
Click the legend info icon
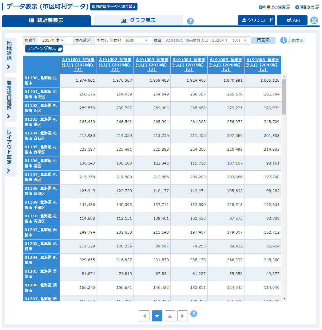tap(283, 40)
